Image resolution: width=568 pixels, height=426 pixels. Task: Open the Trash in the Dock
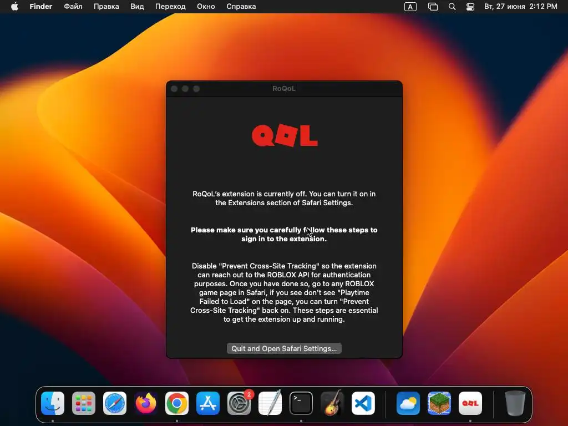[515, 403]
